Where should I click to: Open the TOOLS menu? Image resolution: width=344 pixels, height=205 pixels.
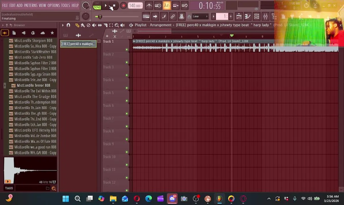click(65, 5)
